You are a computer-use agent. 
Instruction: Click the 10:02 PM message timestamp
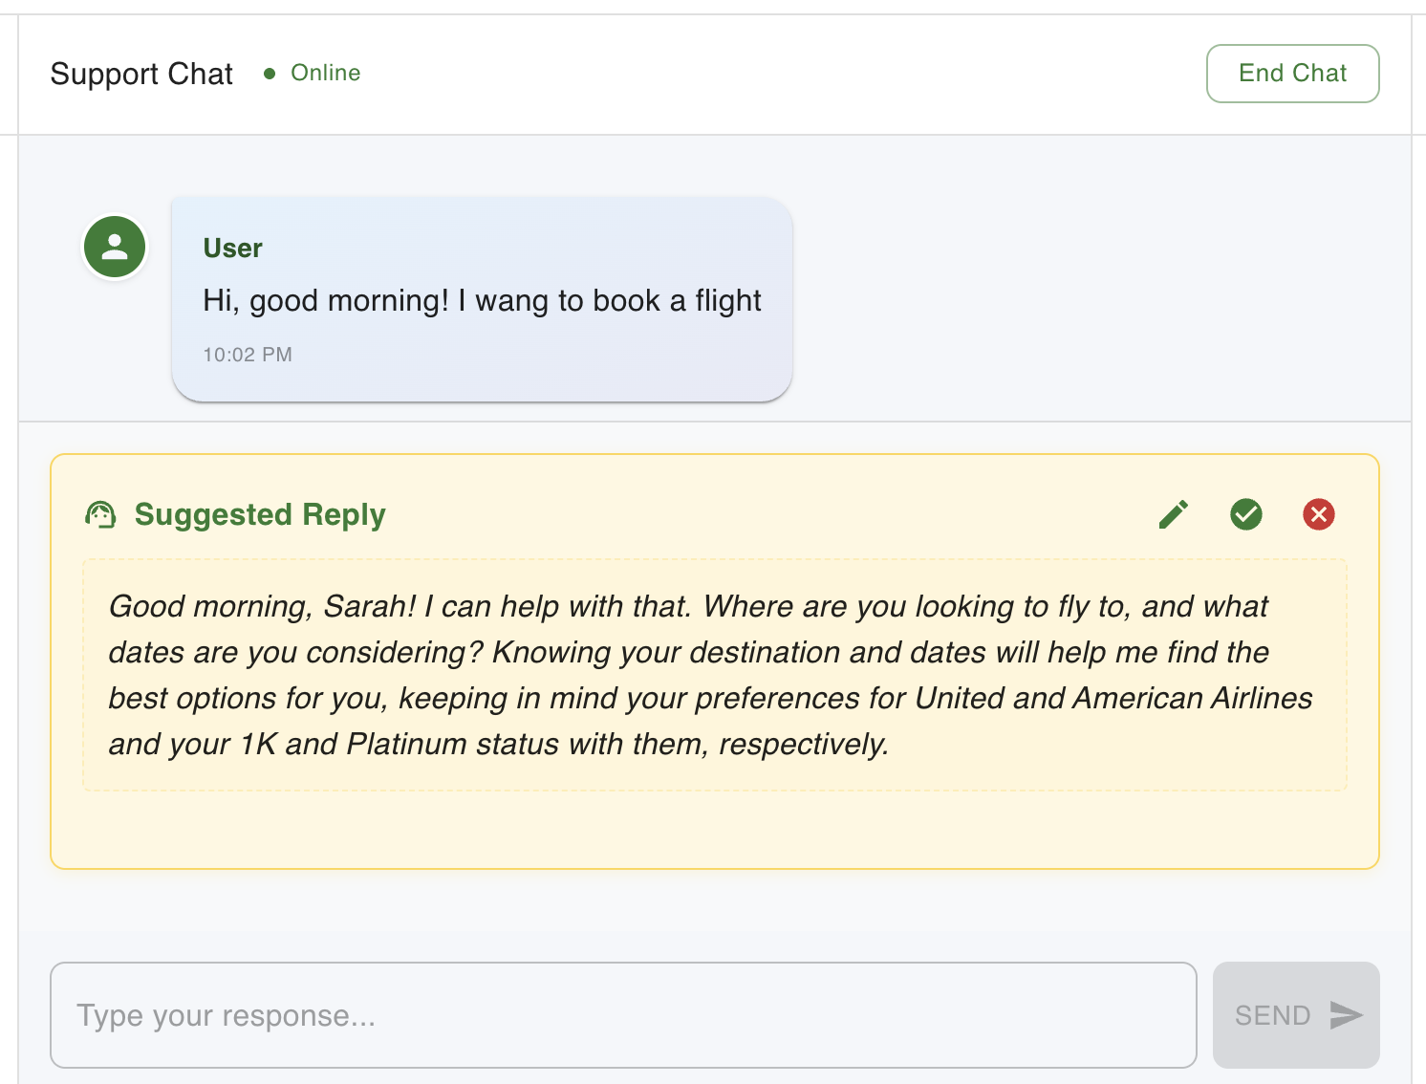(x=248, y=355)
